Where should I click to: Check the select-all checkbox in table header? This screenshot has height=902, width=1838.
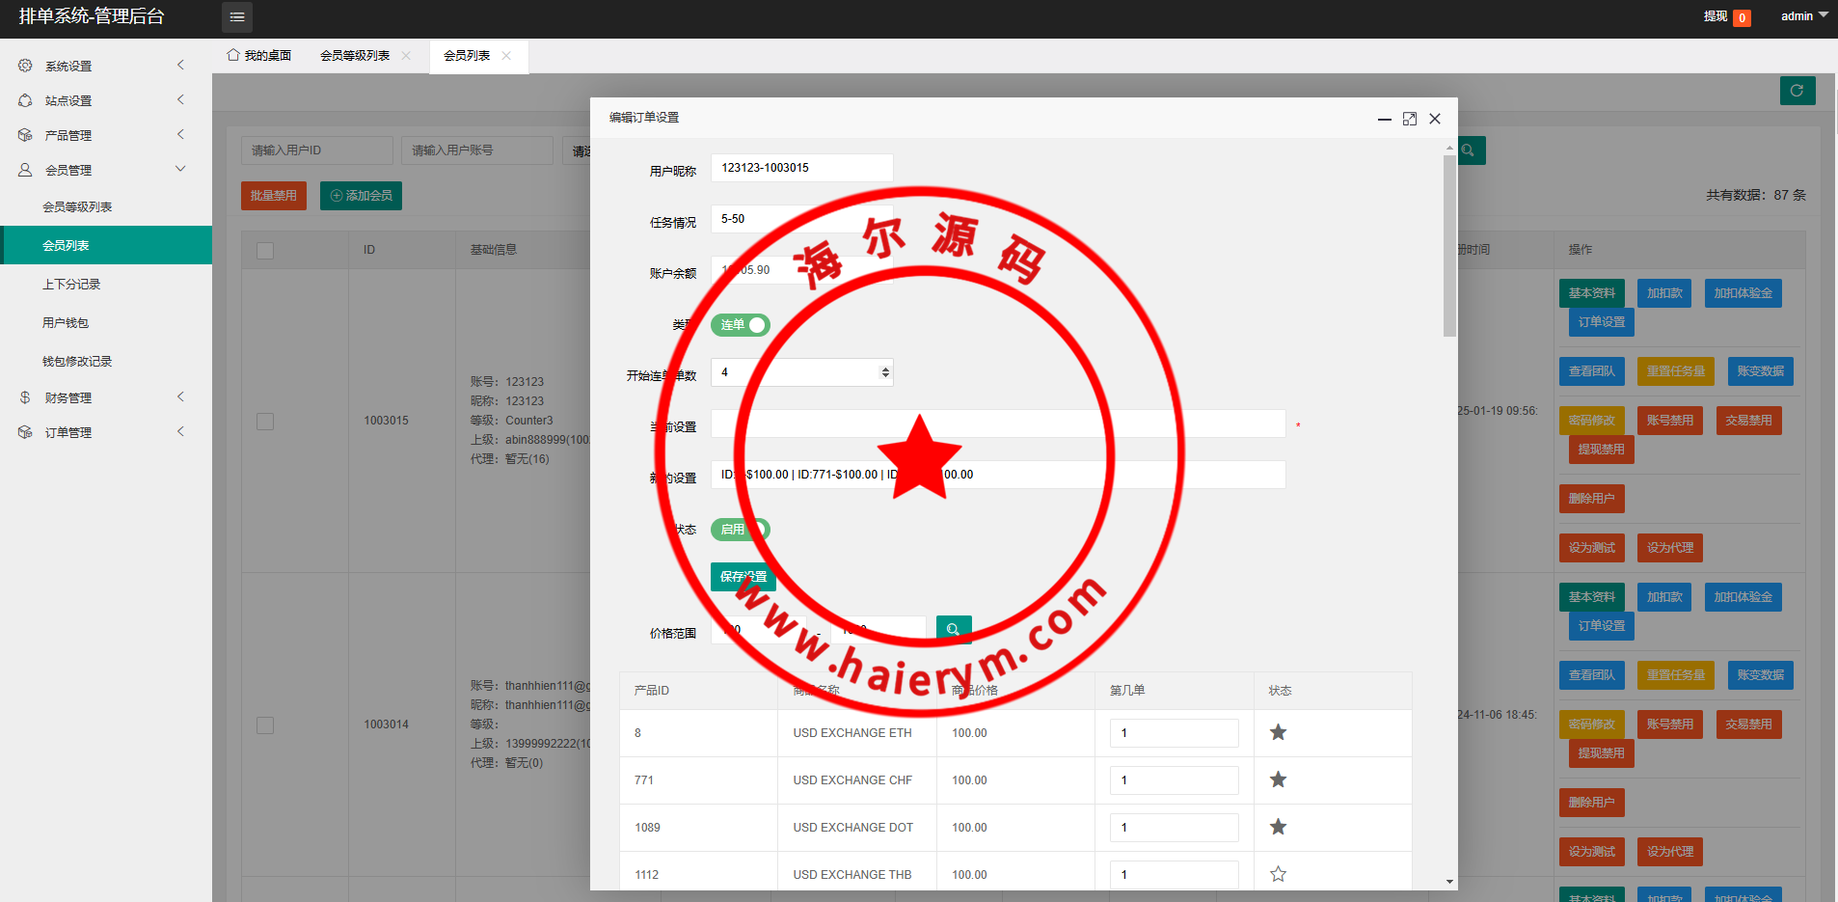(265, 250)
